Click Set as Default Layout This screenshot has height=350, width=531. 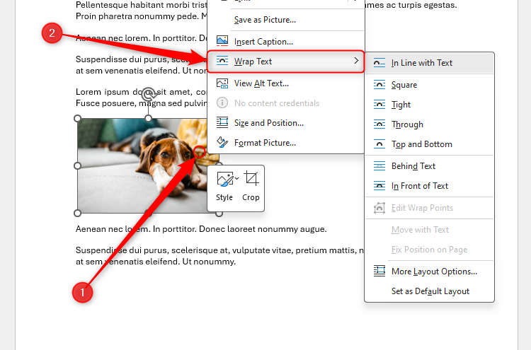point(430,291)
